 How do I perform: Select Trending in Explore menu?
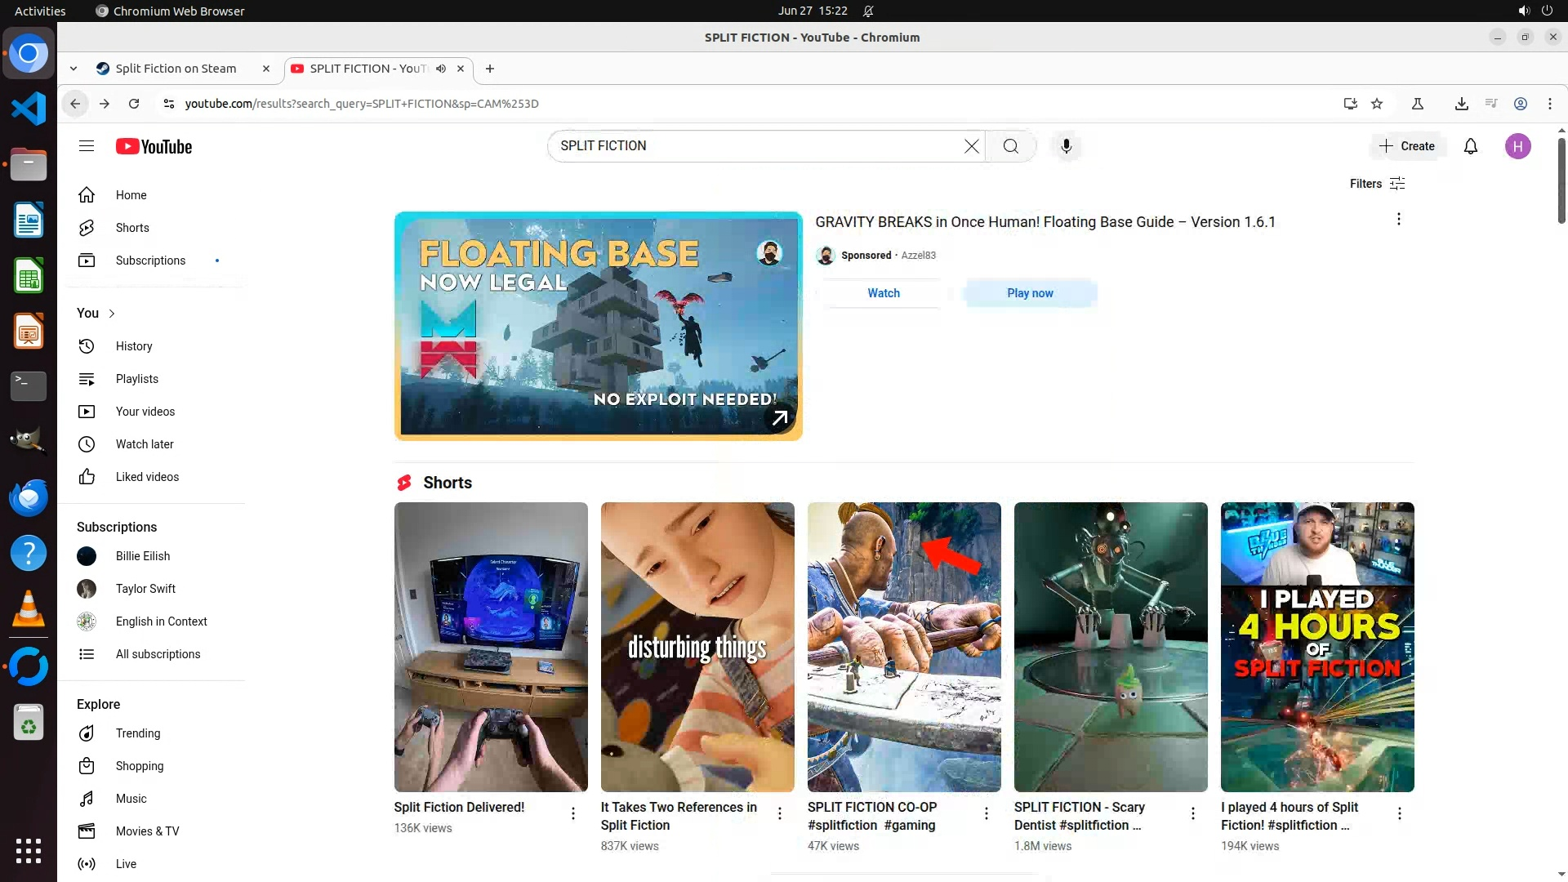coord(137,733)
